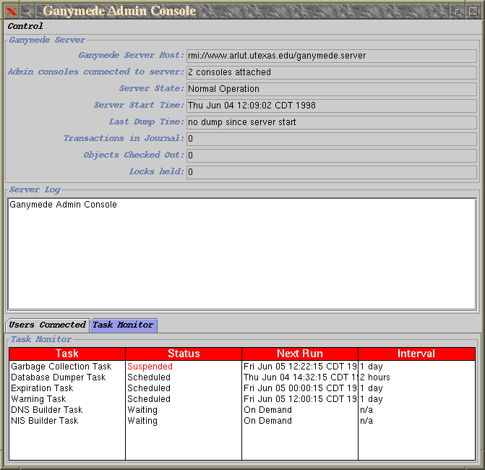The height and width of the screenshot is (470, 485).
Task: Click the Warning Task entry
Action: (x=38, y=399)
